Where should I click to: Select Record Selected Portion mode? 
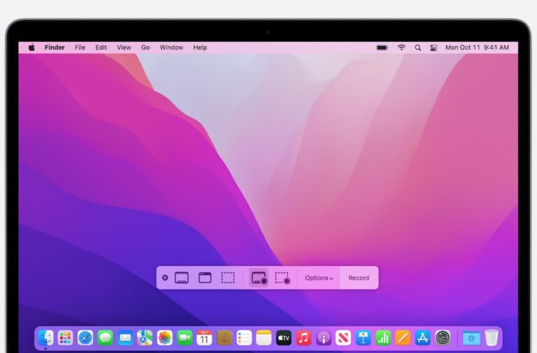pos(282,278)
